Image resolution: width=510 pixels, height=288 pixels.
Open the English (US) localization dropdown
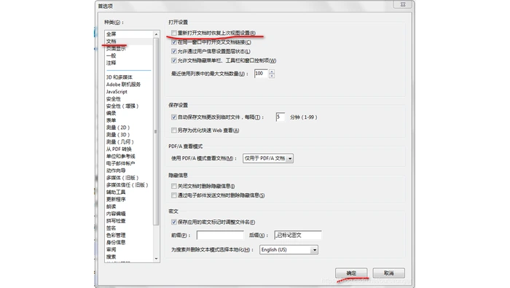[289, 250]
